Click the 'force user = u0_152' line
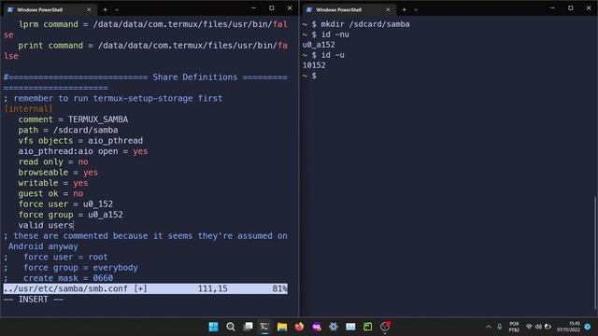598x336 pixels. (x=65, y=203)
